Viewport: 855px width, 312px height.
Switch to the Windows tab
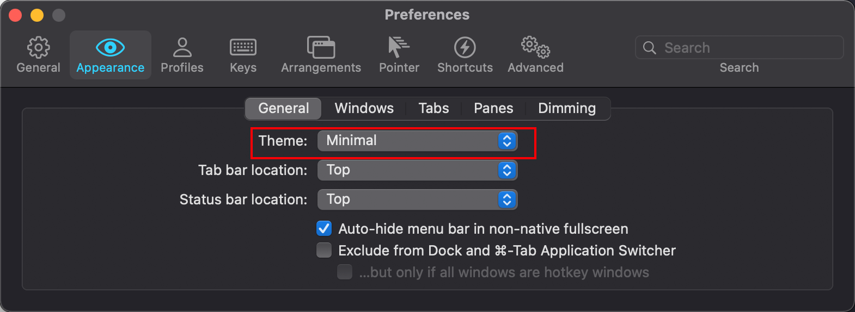[364, 108]
